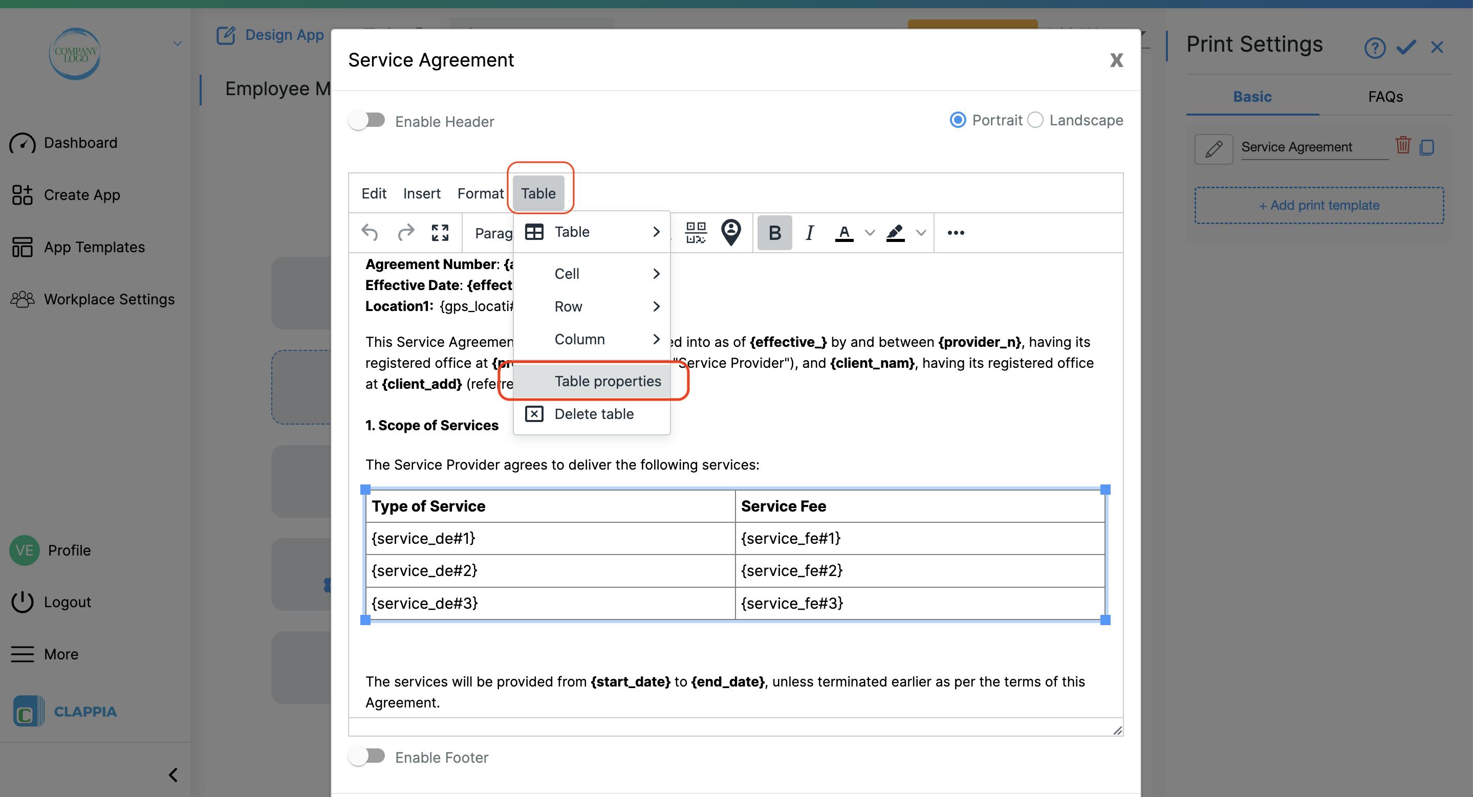Delete Service Agreement template trash icon

pos(1403,146)
